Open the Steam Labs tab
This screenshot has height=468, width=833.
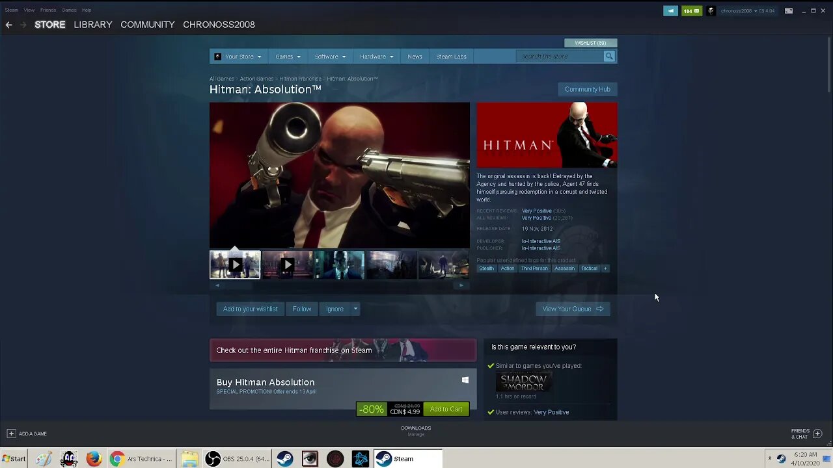[x=451, y=57]
